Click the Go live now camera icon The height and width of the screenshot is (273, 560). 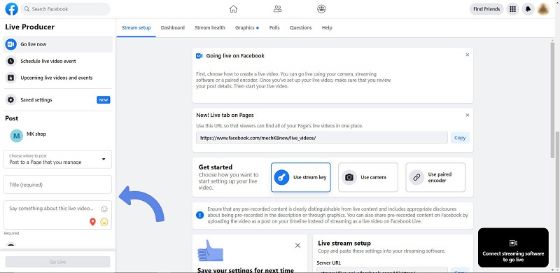coord(11,44)
